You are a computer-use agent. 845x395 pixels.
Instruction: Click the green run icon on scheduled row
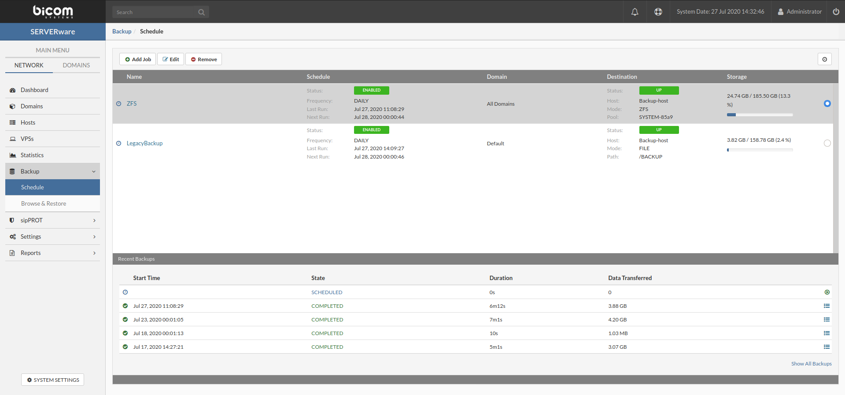point(827,292)
